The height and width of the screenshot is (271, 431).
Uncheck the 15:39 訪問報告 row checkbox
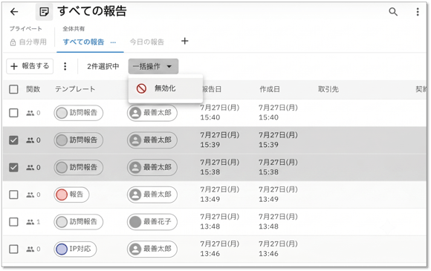coord(13,140)
